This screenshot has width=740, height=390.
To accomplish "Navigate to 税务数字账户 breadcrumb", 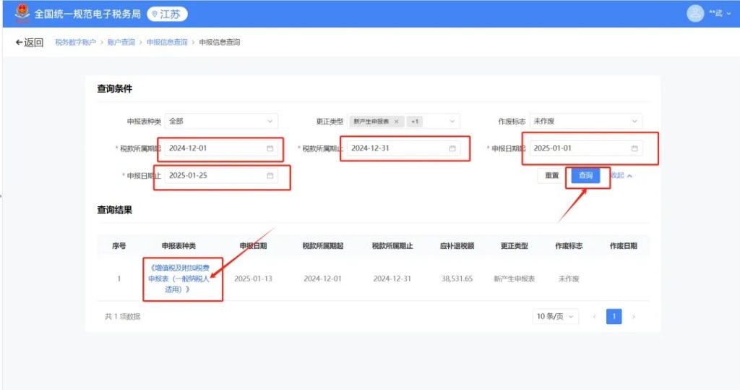I will 75,43.
